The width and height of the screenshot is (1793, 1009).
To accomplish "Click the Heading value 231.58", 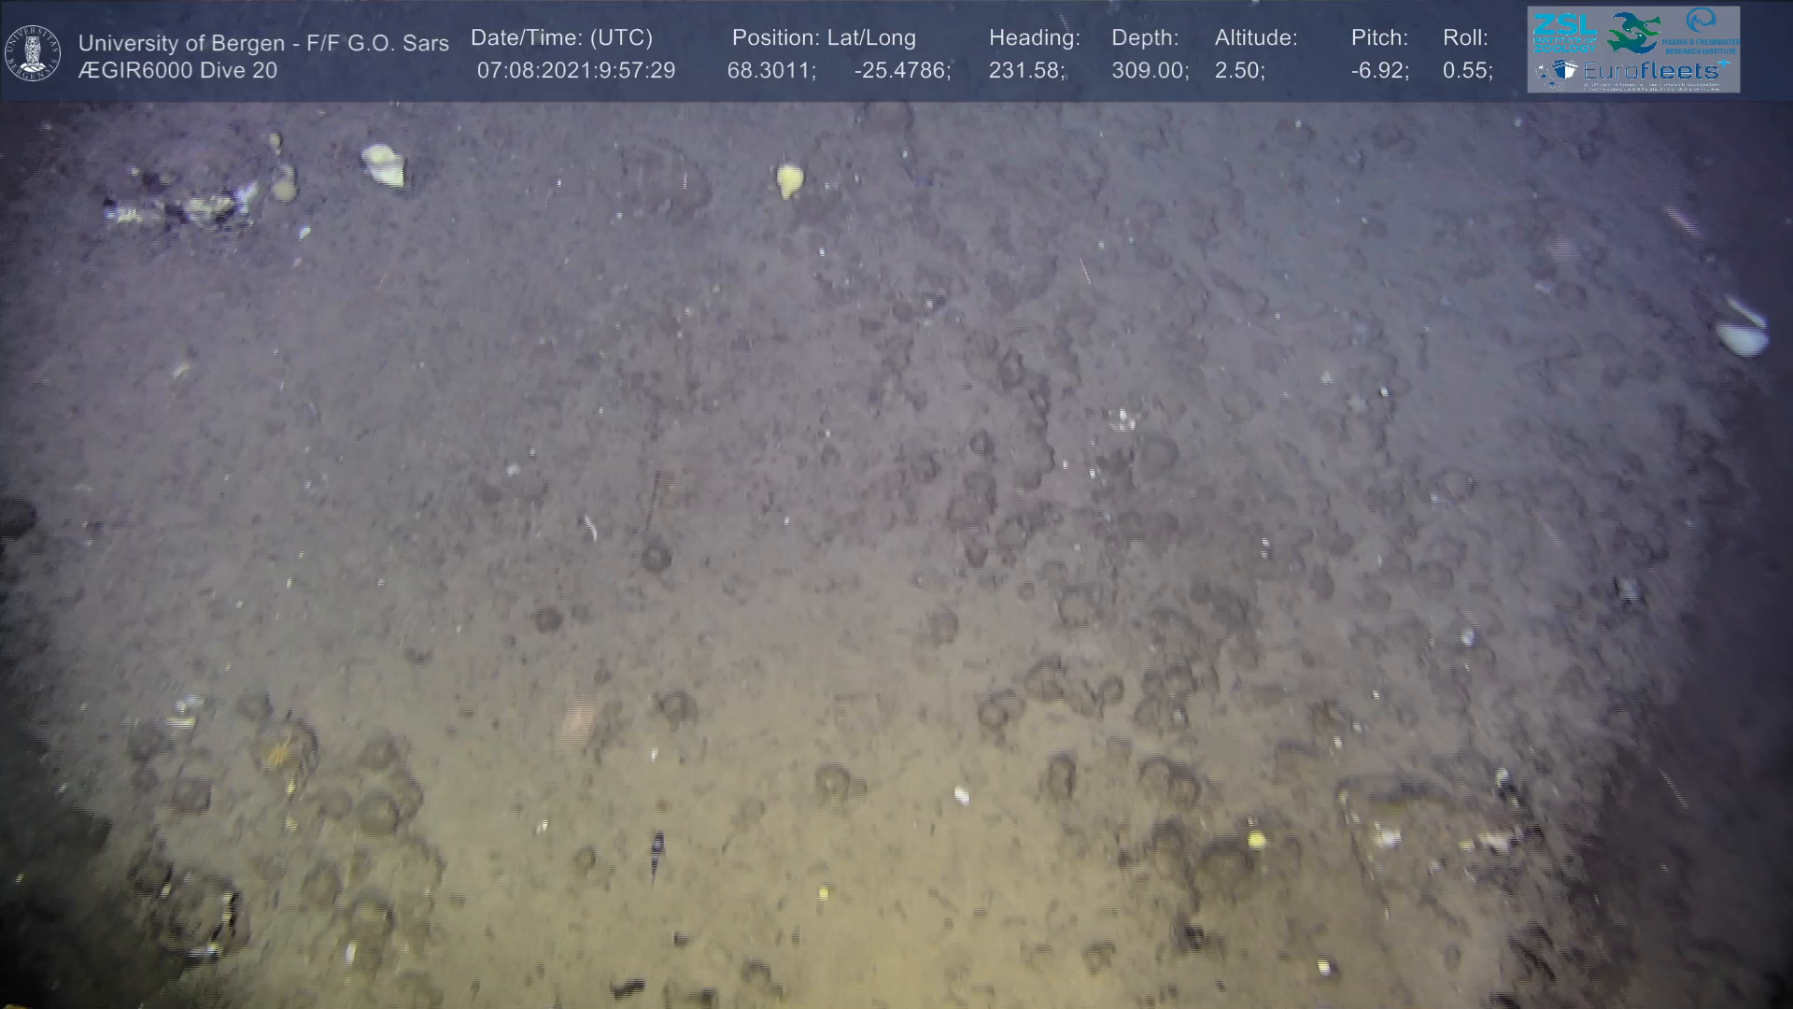I will pos(1025,71).
